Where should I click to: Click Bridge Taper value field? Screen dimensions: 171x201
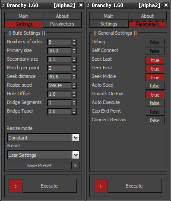(59, 111)
